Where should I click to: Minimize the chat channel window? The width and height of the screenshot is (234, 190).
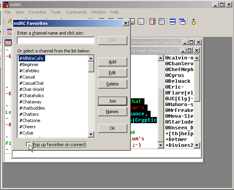[183, 51]
